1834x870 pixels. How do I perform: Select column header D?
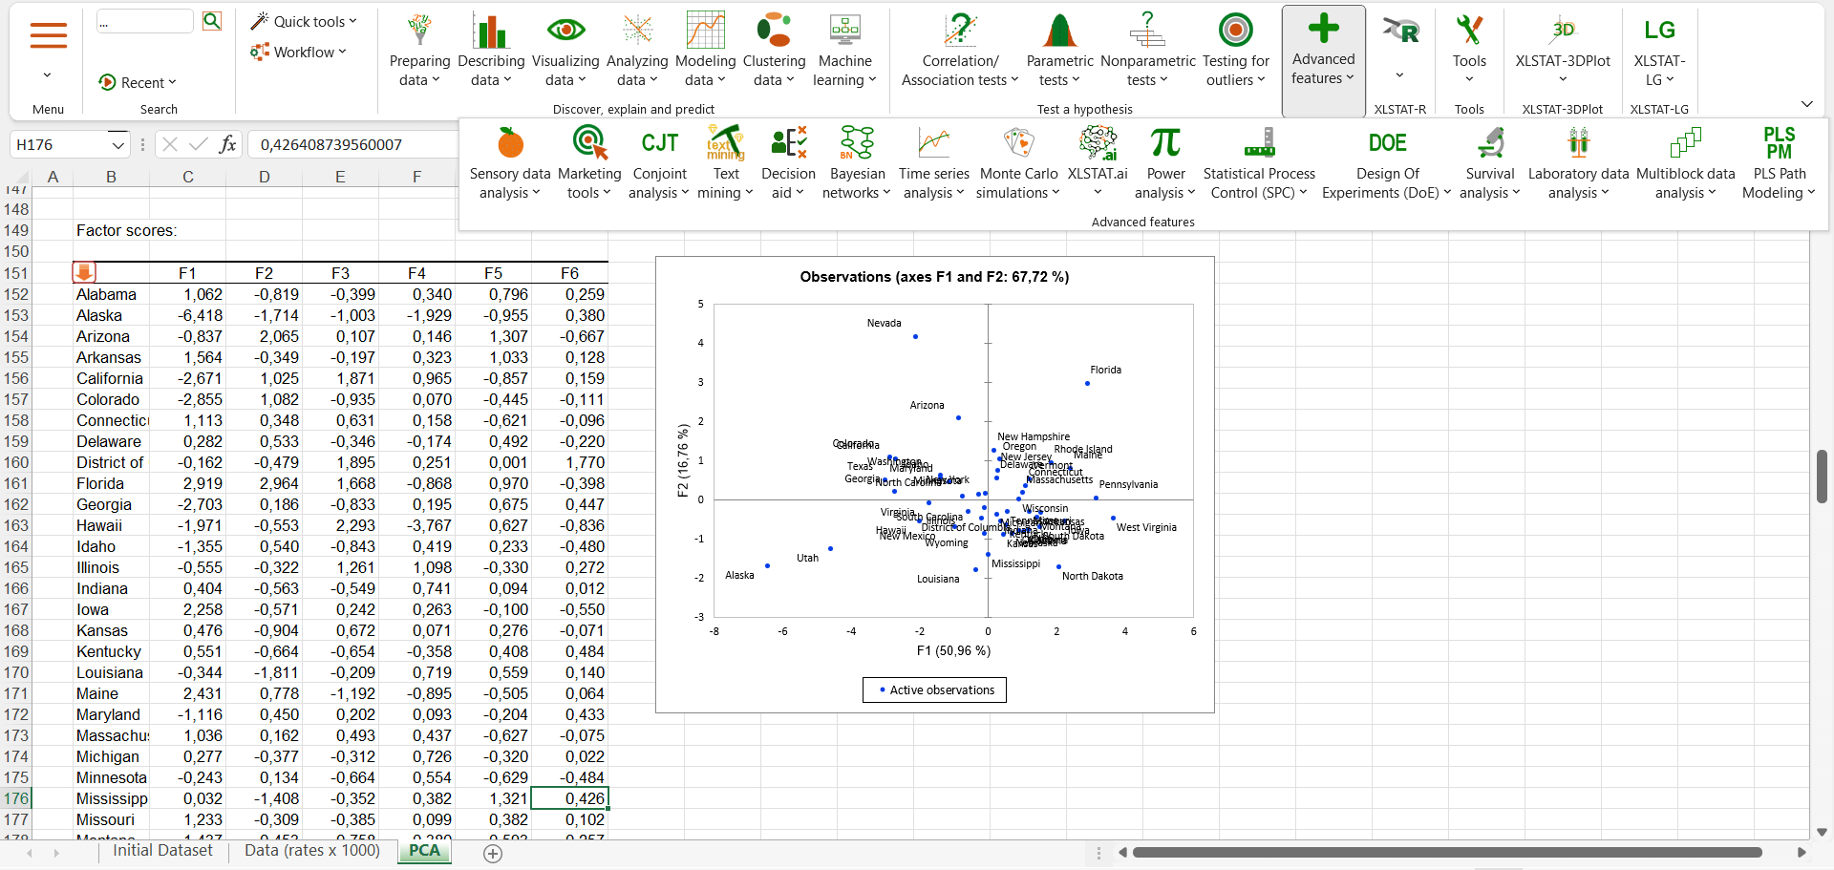[264, 177]
